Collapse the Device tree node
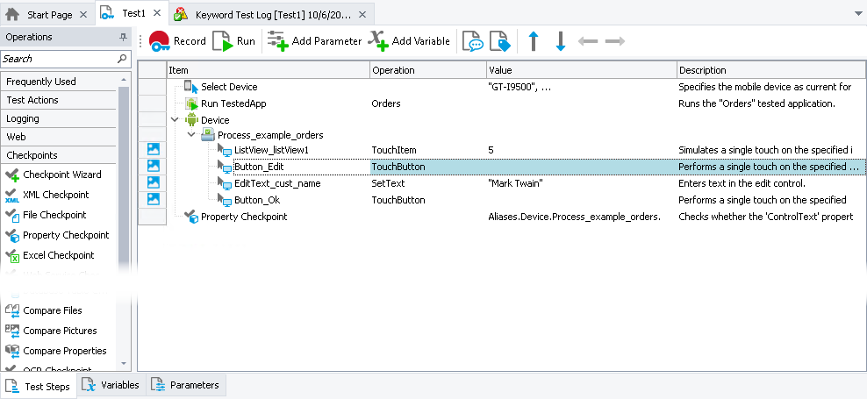This screenshot has width=867, height=399. pos(175,119)
